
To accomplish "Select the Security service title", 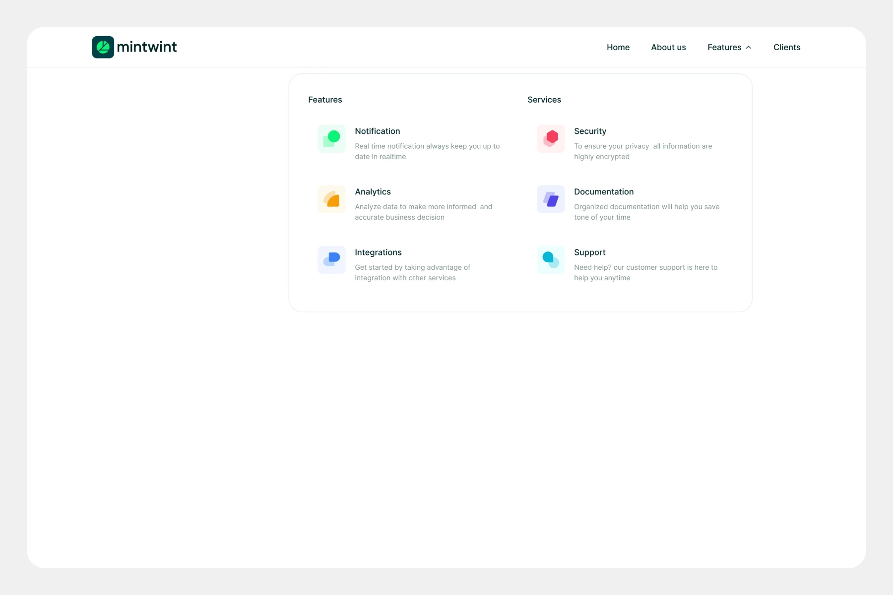I will [590, 131].
